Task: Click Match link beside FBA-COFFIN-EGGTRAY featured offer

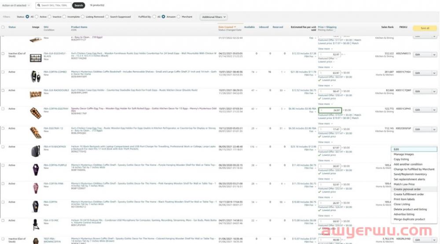Action: pyautogui.click(x=357, y=115)
